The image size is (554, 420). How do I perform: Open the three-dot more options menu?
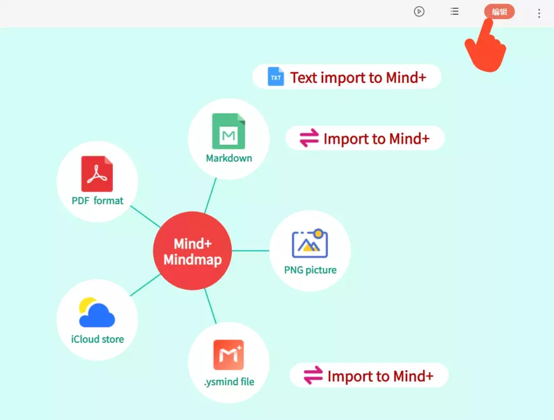(539, 13)
